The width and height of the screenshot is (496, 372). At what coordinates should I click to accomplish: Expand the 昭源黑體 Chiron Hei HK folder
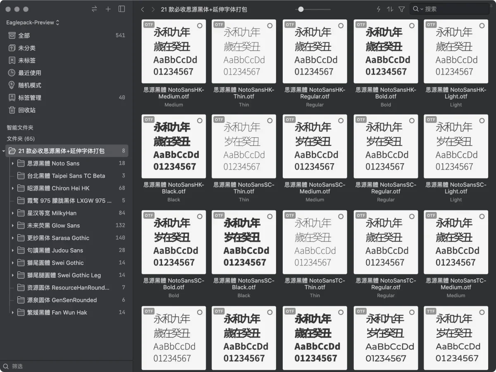pyautogui.click(x=13, y=188)
